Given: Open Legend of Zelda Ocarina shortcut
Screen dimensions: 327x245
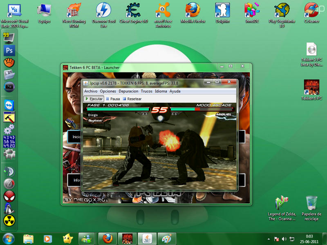Looking at the screenshot, I should pyautogui.click(x=282, y=208).
